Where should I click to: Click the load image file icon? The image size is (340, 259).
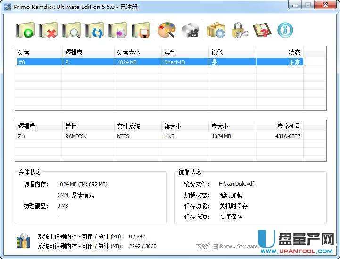click(x=118, y=30)
